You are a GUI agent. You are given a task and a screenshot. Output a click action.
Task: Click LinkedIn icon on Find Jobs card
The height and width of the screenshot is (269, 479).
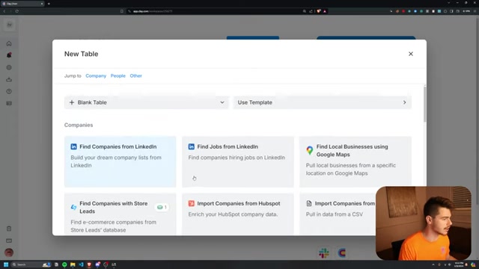192,146
